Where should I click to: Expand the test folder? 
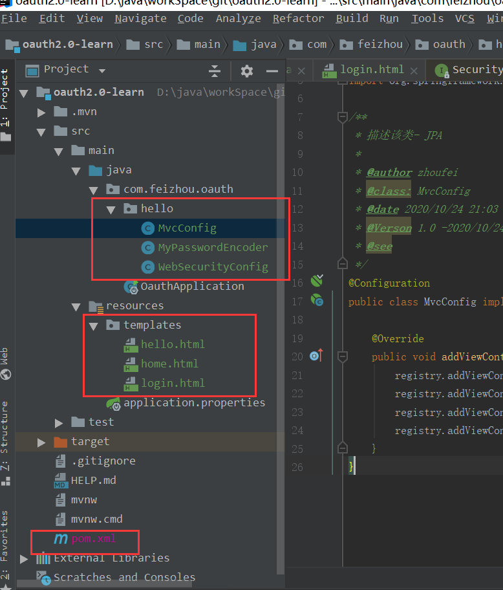coord(58,423)
